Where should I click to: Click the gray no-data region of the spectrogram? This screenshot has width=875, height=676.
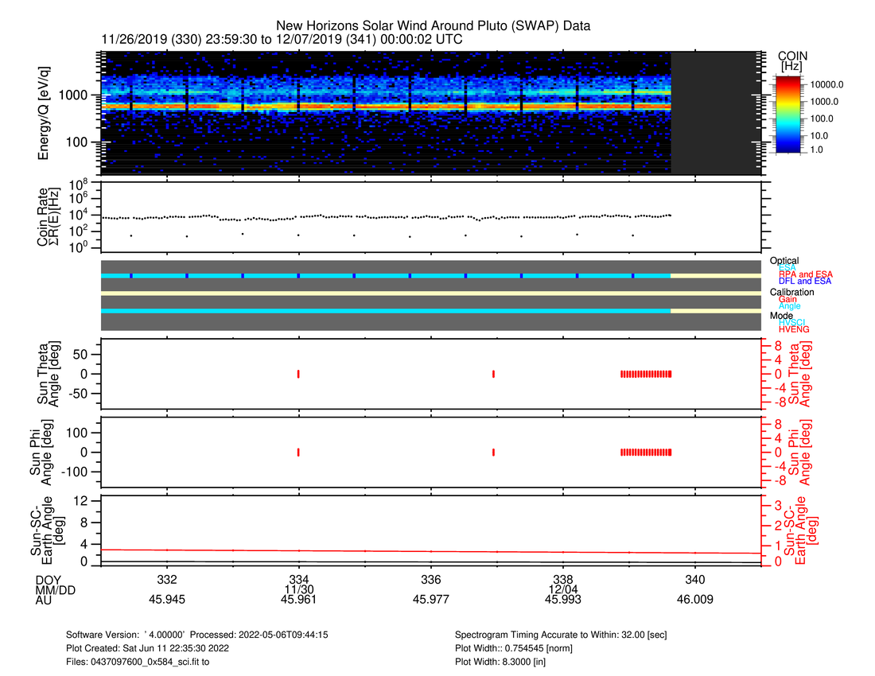[716, 111]
